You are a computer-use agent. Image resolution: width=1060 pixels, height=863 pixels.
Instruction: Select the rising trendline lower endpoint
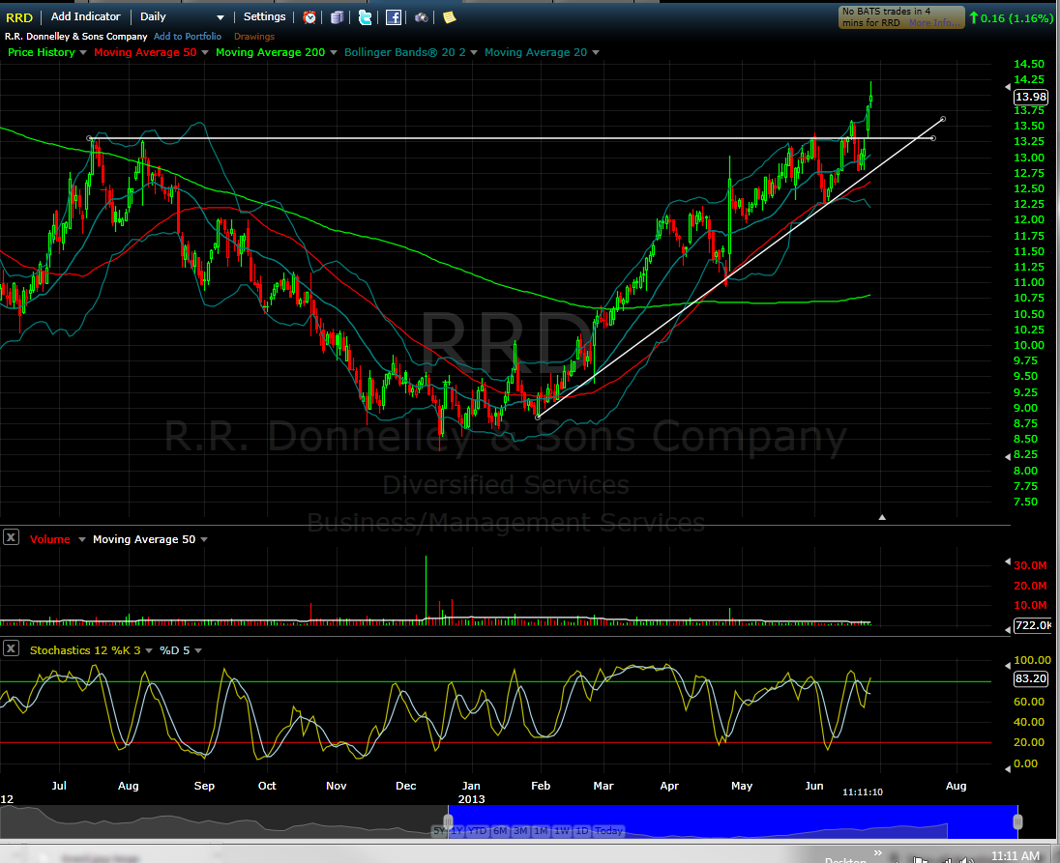click(x=538, y=417)
